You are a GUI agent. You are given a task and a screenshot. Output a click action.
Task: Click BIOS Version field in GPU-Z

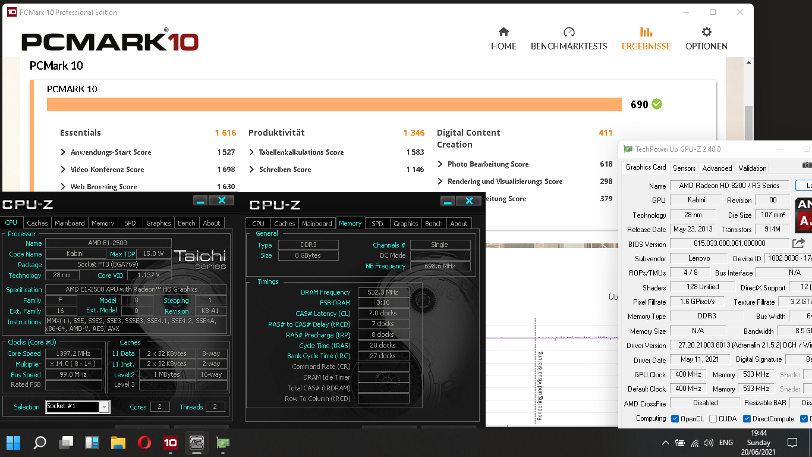(x=729, y=243)
